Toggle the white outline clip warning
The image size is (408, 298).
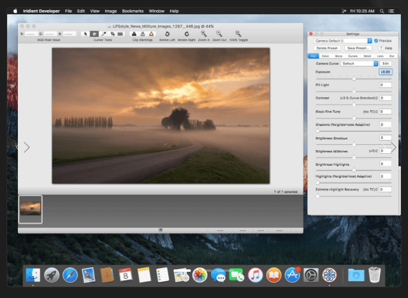(x=143, y=34)
